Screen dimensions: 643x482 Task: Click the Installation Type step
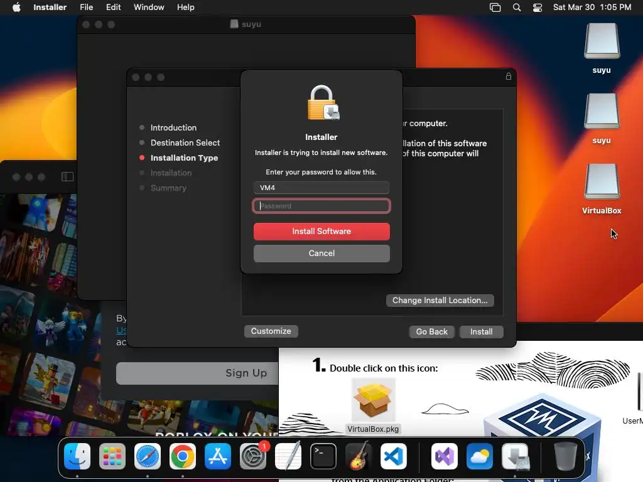pos(184,158)
